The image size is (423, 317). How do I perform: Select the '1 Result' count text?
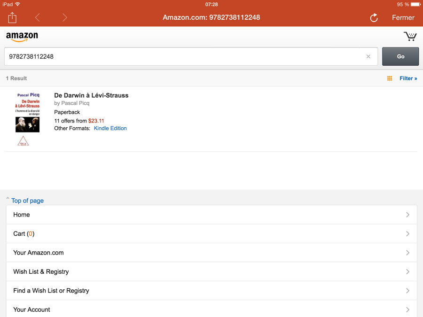point(16,78)
